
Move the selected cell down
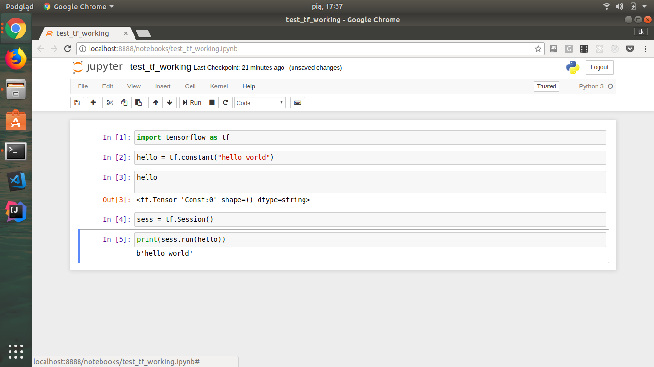(x=169, y=102)
